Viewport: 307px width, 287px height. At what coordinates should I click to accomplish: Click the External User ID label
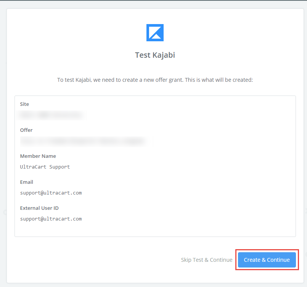tap(39, 208)
